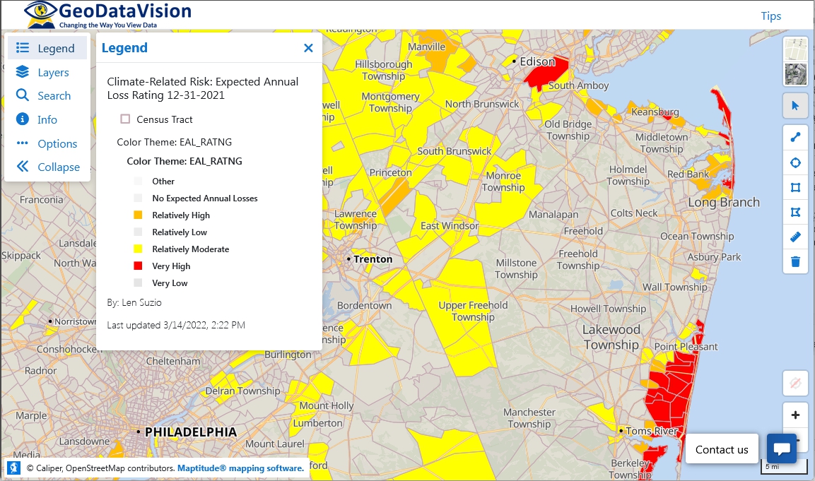The width and height of the screenshot is (815, 481).
Task: Click the red Very High color swatch
Action: 139,266
